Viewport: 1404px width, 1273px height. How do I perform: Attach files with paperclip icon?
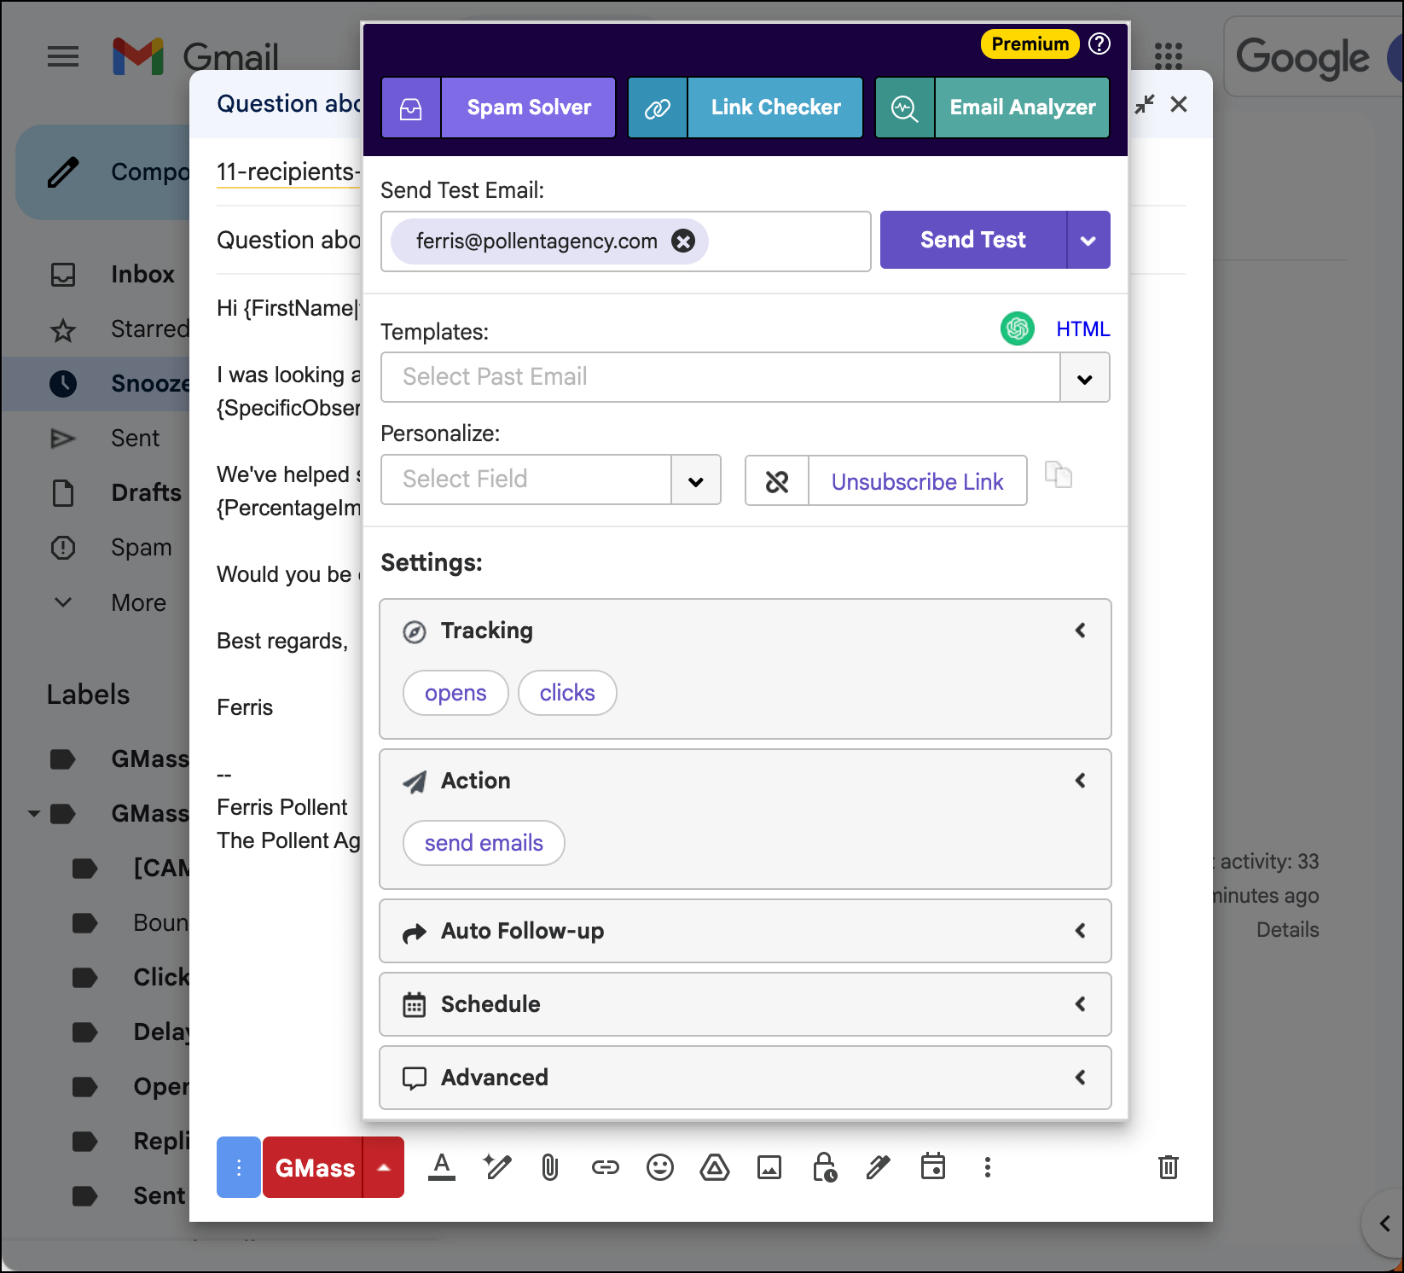pyautogui.click(x=550, y=1166)
